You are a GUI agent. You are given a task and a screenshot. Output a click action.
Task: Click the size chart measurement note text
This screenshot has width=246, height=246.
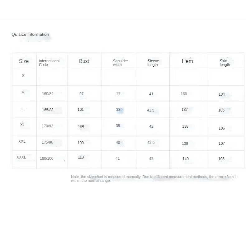[154, 178]
